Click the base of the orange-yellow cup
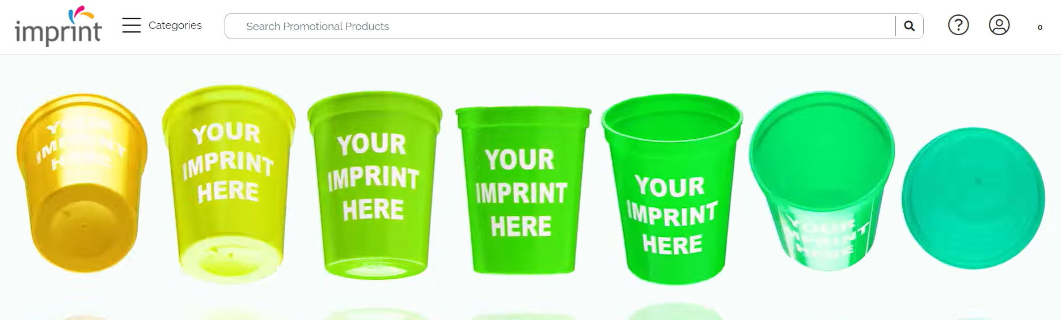 click(x=84, y=228)
